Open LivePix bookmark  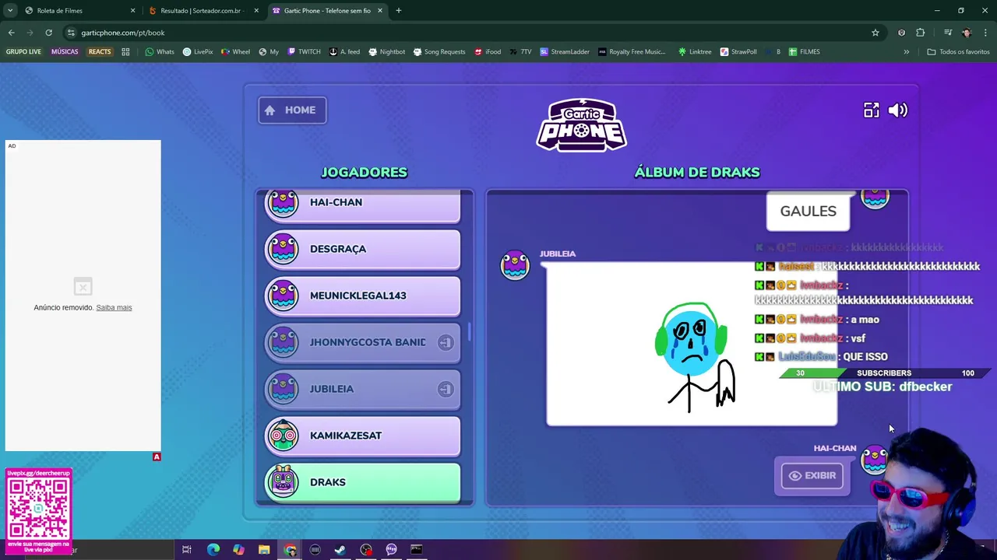coord(198,52)
